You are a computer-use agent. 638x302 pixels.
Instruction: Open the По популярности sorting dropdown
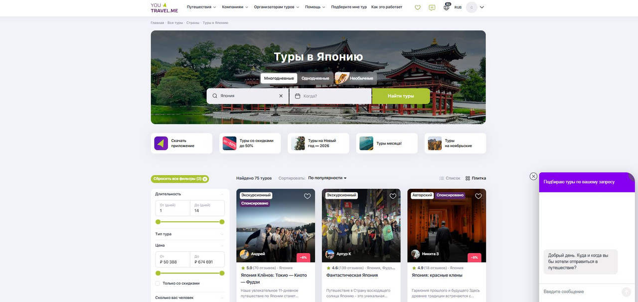(x=326, y=178)
